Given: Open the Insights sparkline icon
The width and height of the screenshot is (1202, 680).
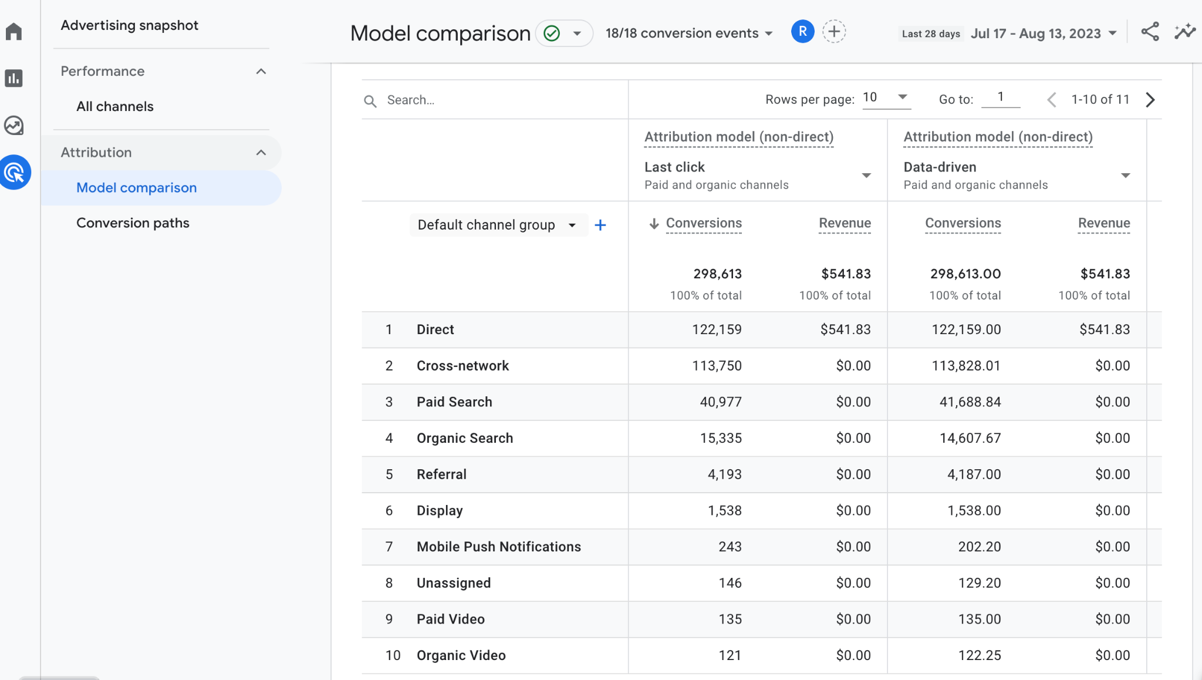Looking at the screenshot, I should 1185,32.
